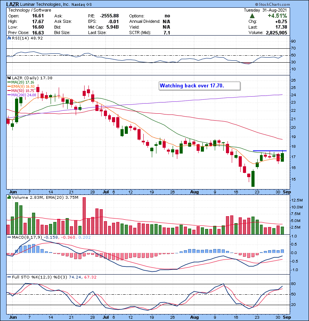Click the 'MACD(8,17,9)' indicator label

(x=27, y=237)
